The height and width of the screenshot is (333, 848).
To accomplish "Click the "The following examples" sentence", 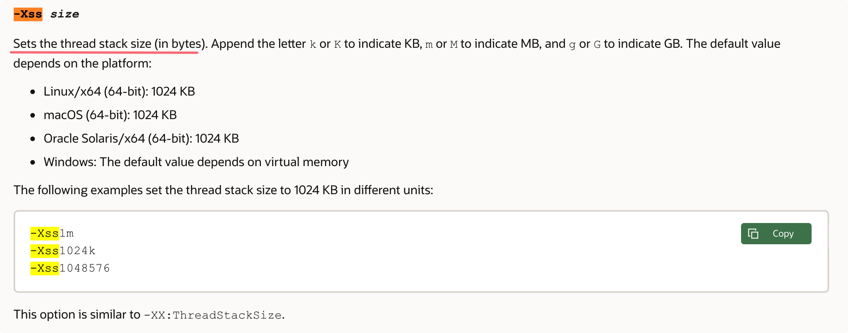I will (x=223, y=190).
